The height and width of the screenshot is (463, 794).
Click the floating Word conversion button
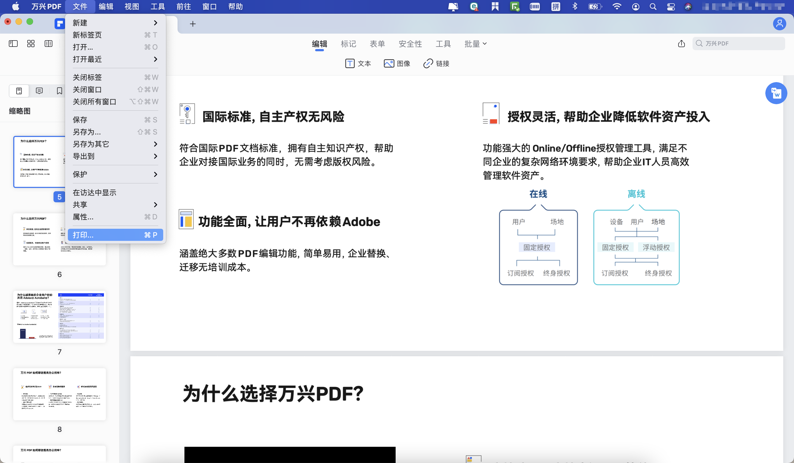click(x=776, y=93)
